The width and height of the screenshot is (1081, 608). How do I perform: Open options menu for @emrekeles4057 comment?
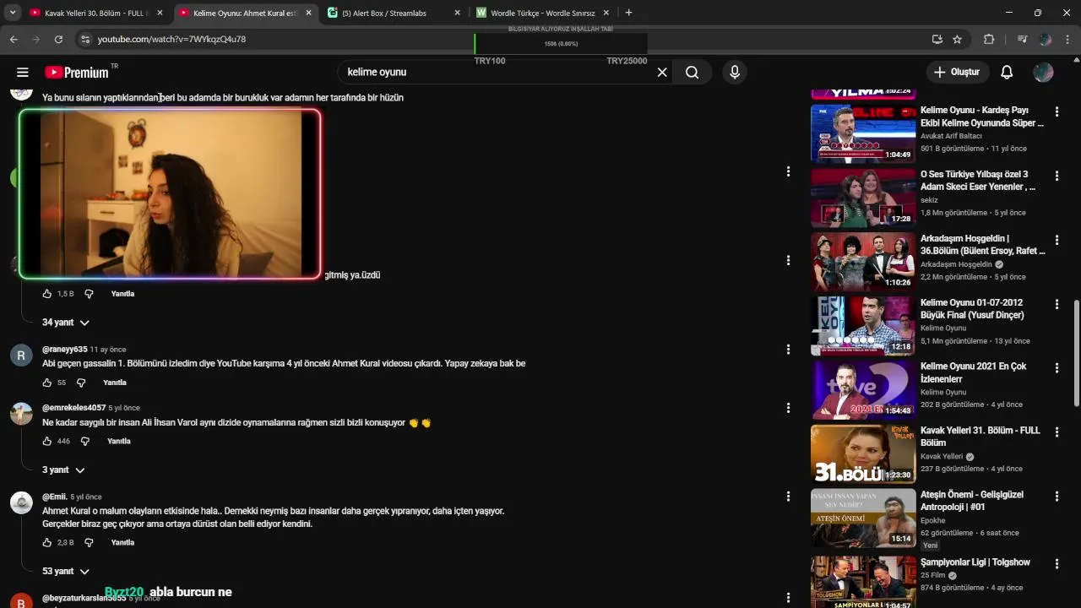coord(788,408)
